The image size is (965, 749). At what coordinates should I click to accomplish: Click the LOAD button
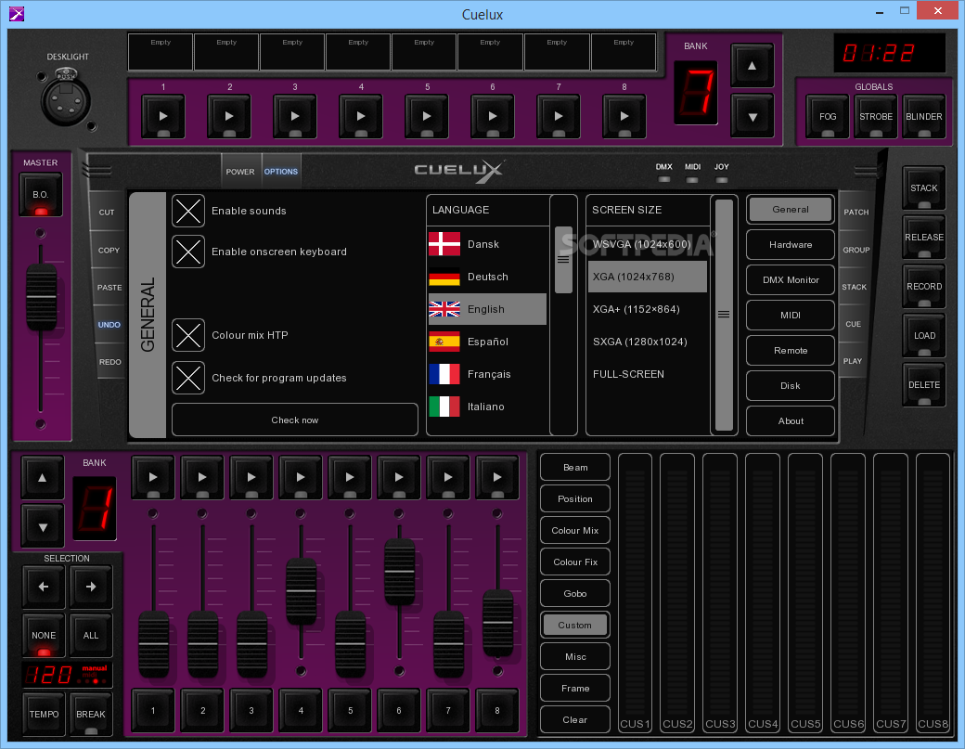924,335
